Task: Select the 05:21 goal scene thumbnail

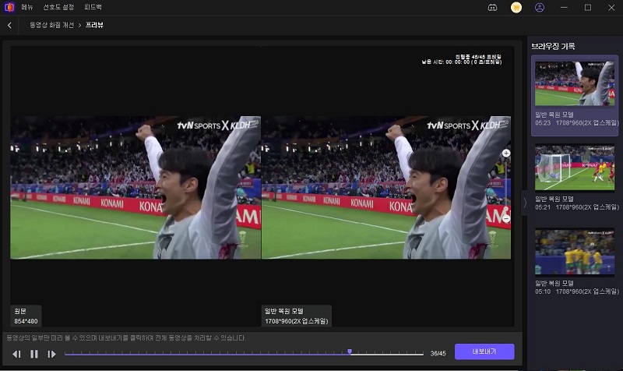Action: 575,168
